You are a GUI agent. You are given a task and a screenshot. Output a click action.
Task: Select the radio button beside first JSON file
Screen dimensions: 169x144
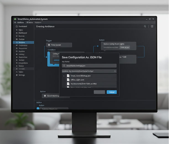pos(64,76)
